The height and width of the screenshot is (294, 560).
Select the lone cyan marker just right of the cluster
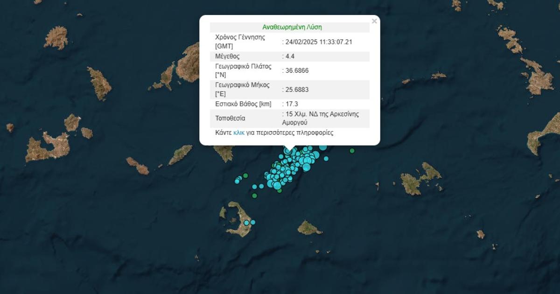click(326, 159)
